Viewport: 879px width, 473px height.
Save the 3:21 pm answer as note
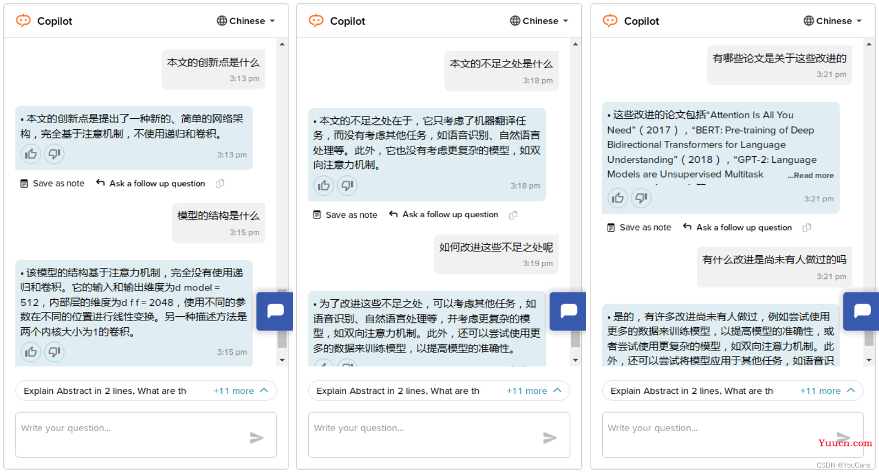click(639, 228)
